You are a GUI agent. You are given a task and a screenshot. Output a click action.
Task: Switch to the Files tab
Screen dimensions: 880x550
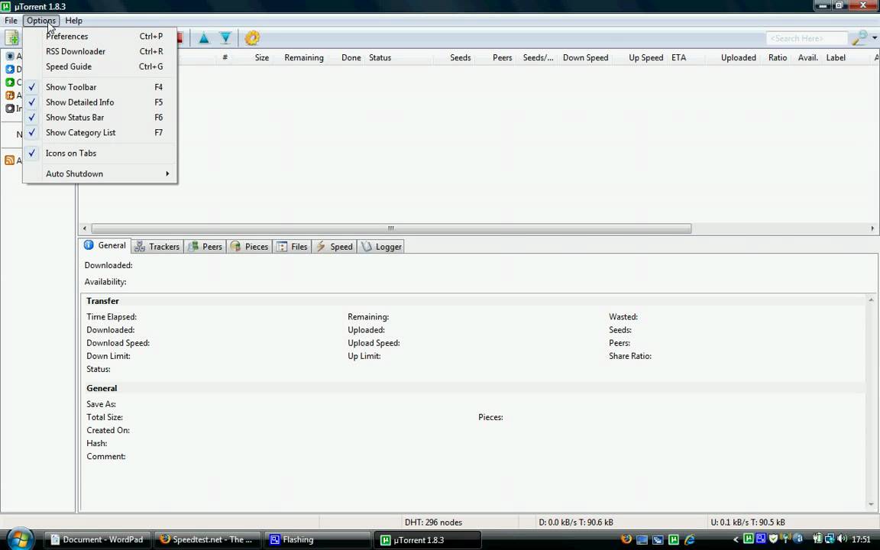293,247
